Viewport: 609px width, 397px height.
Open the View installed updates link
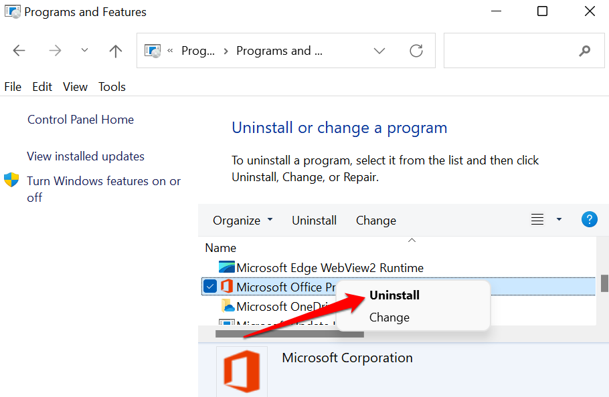86,156
